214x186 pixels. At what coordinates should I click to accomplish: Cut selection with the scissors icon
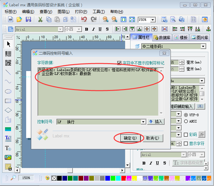point(40,20)
